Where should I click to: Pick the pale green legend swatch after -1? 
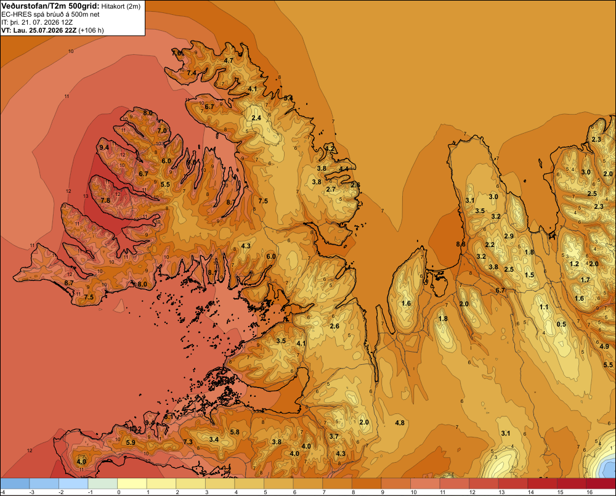click(x=102, y=483)
